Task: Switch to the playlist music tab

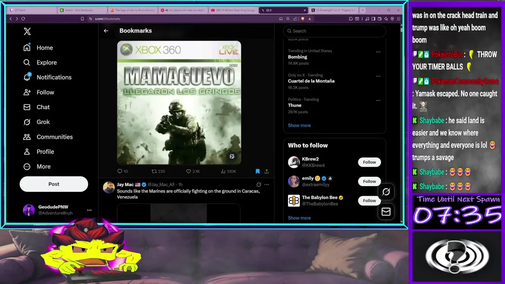Action: coord(183,10)
